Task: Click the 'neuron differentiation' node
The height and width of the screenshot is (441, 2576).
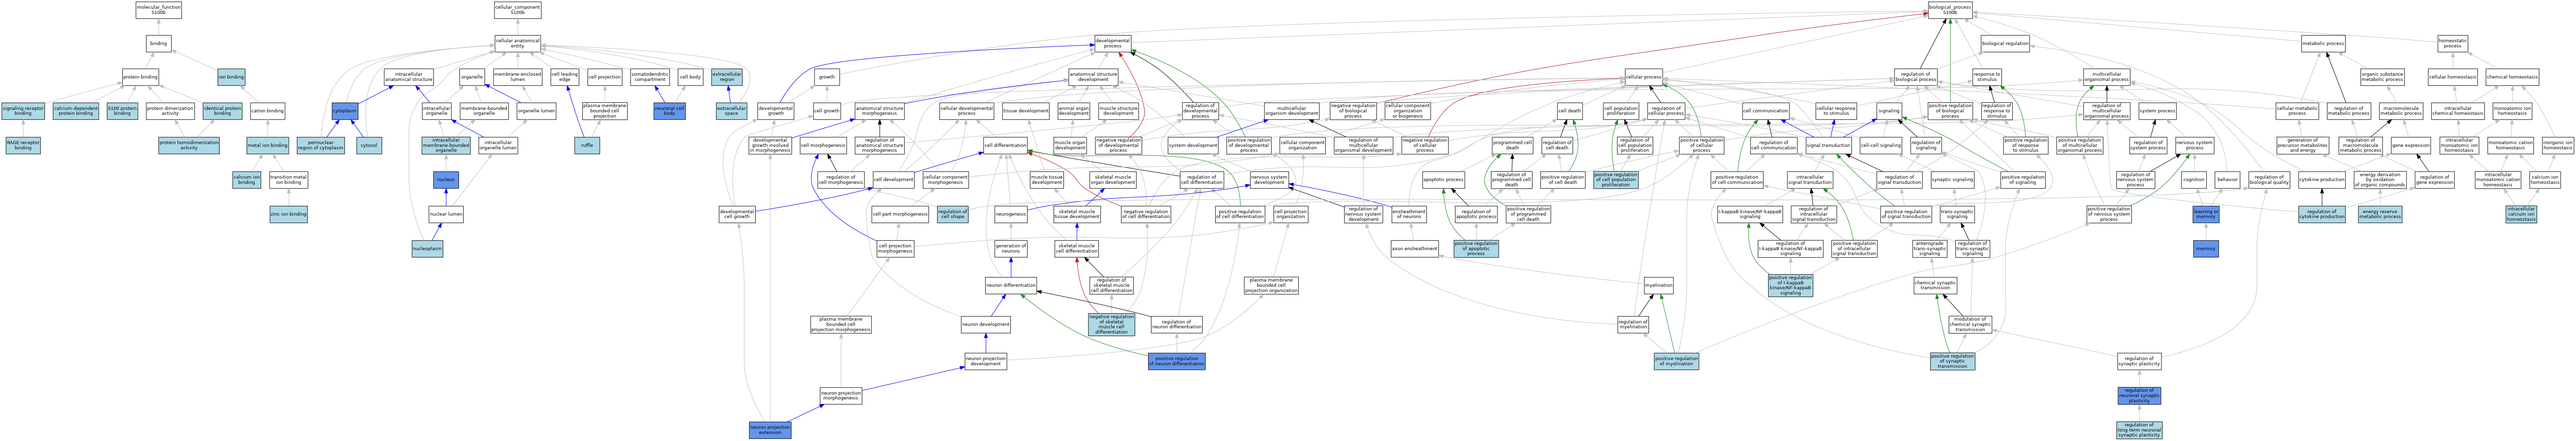Action: click(1011, 285)
